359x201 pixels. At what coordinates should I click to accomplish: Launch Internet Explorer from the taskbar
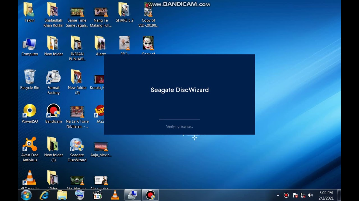(x=44, y=195)
